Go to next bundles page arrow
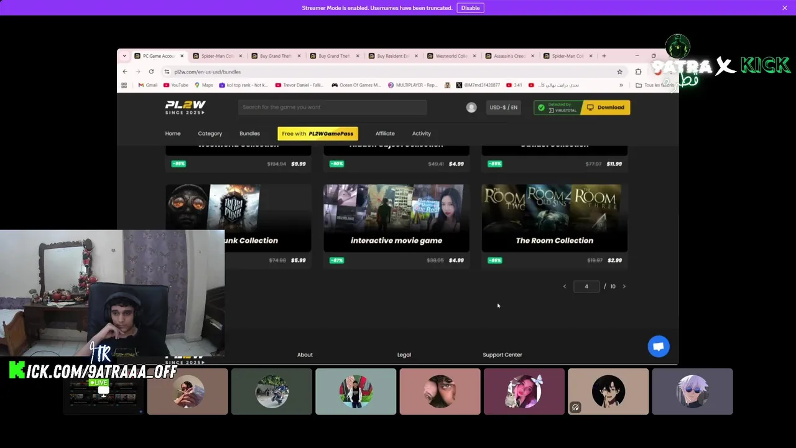Screen dimensions: 796x448 pos(624,286)
